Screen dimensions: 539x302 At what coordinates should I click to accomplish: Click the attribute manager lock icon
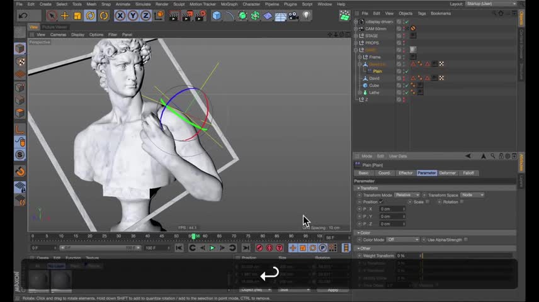[x=501, y=156]
